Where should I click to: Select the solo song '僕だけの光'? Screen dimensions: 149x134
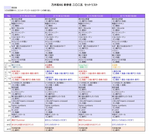coord(16,65)
